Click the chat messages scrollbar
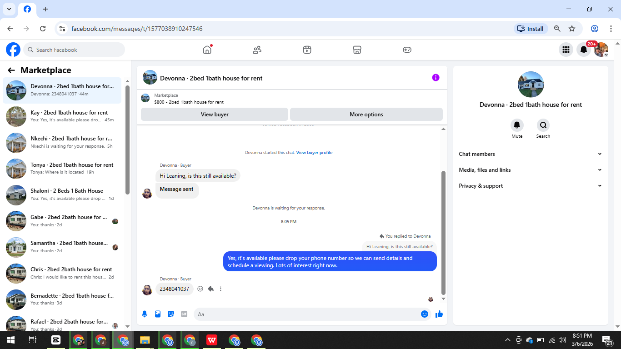 (443, 233)
